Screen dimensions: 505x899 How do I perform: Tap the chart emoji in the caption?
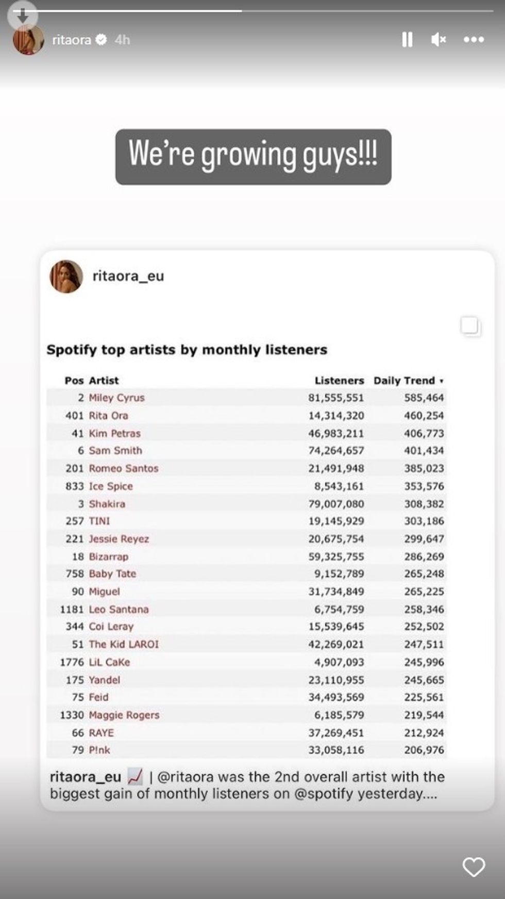(135, 776)
